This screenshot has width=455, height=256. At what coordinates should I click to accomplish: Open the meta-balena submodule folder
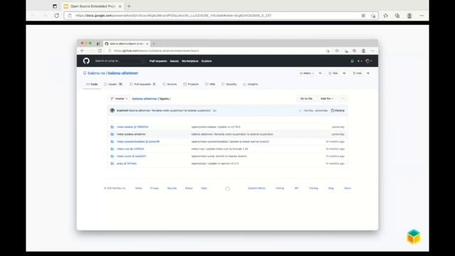[132, 127]
